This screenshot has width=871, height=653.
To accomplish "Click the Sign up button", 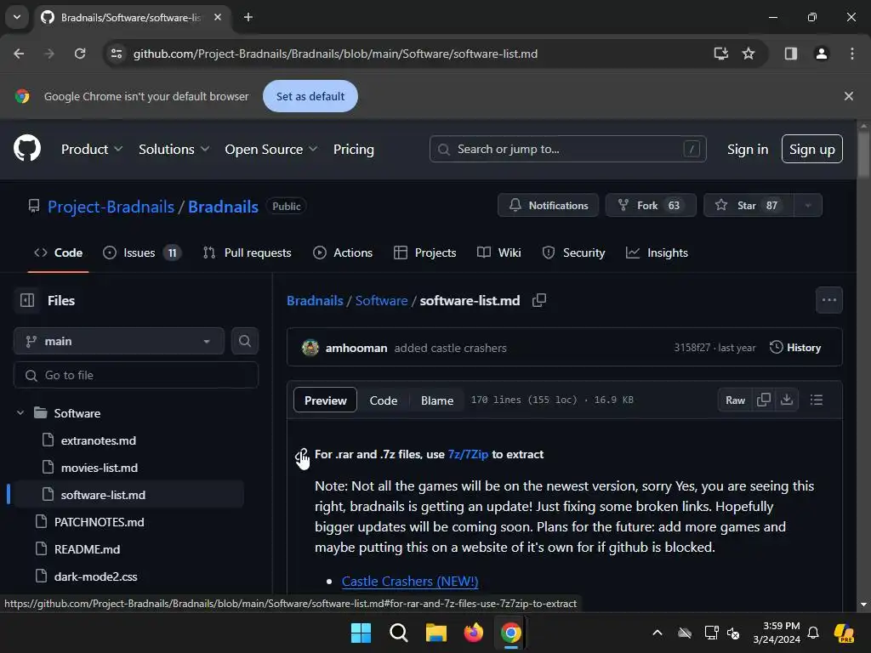I will click(811, 150).
